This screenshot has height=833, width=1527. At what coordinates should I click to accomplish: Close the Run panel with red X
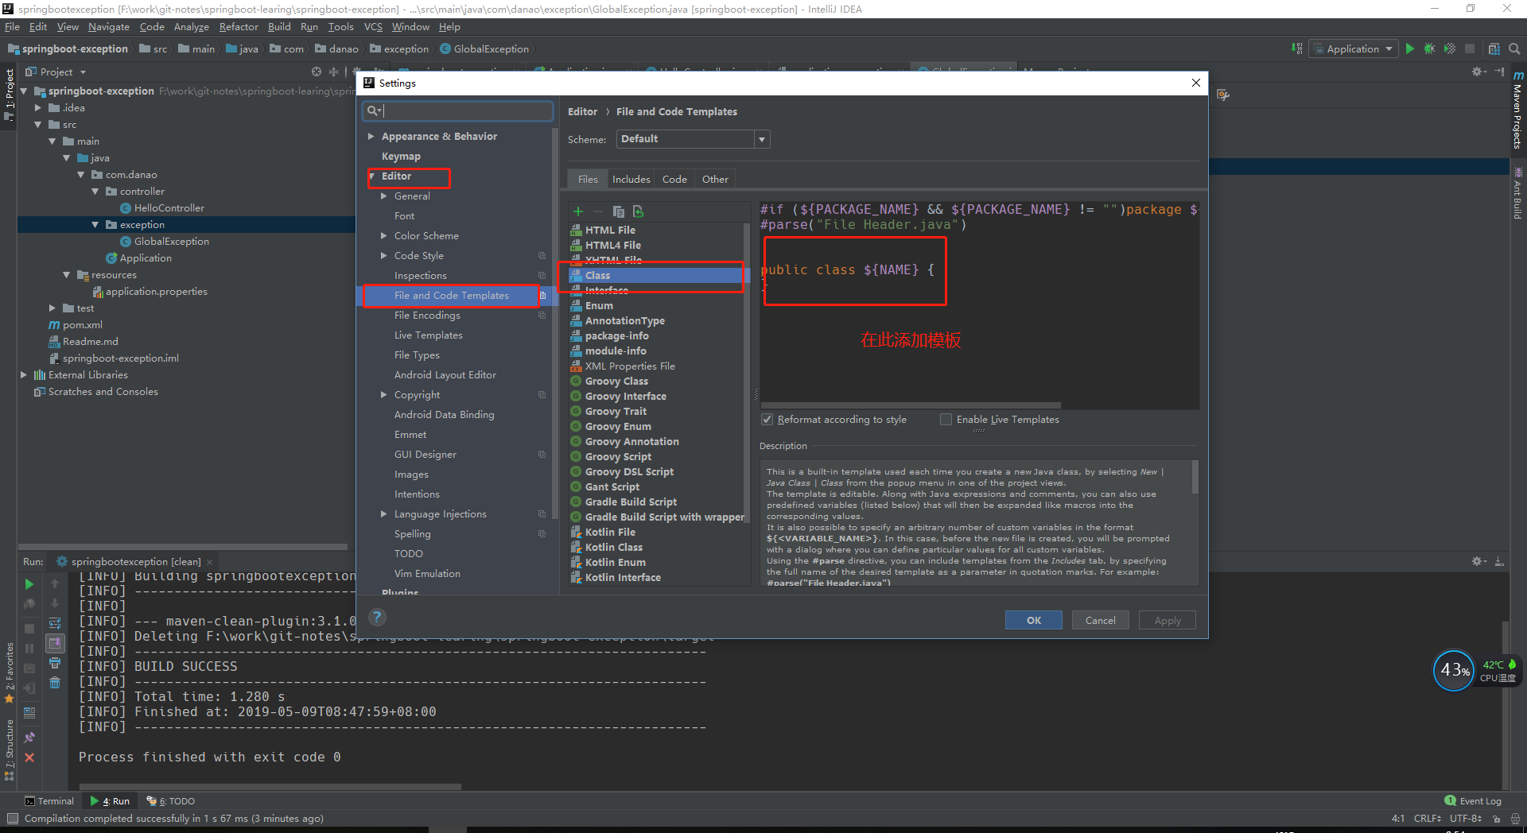click(x=29, y=757)
